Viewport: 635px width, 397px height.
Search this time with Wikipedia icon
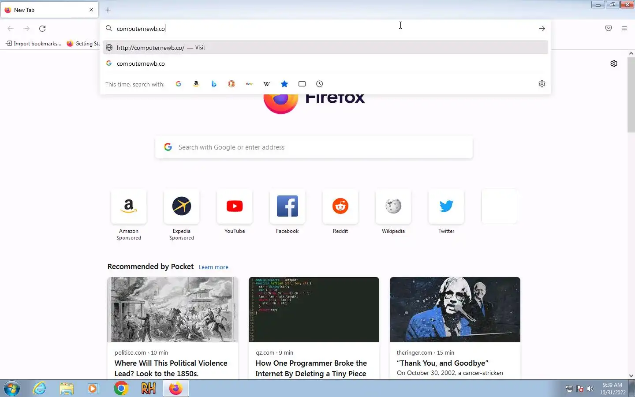coord(267,84)
